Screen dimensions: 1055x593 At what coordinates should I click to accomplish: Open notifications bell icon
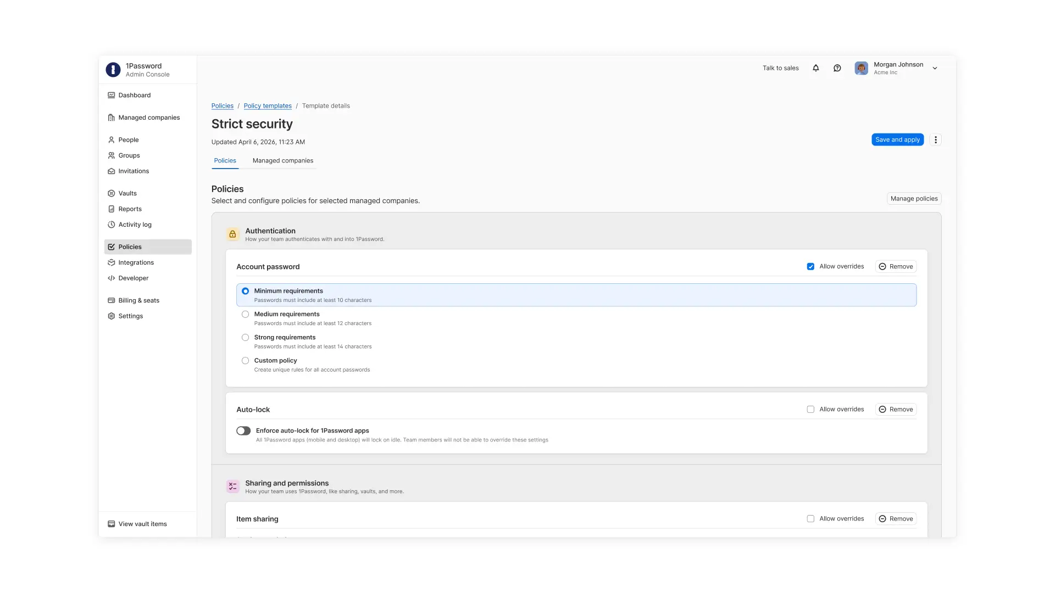coord(816,68)
